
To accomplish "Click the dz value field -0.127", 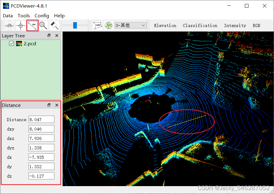I will 41,176.
